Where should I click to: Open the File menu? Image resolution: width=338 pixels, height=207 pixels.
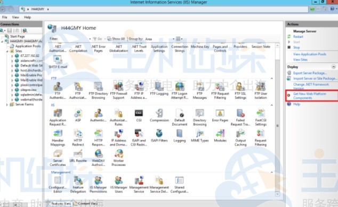coord(4,17)
